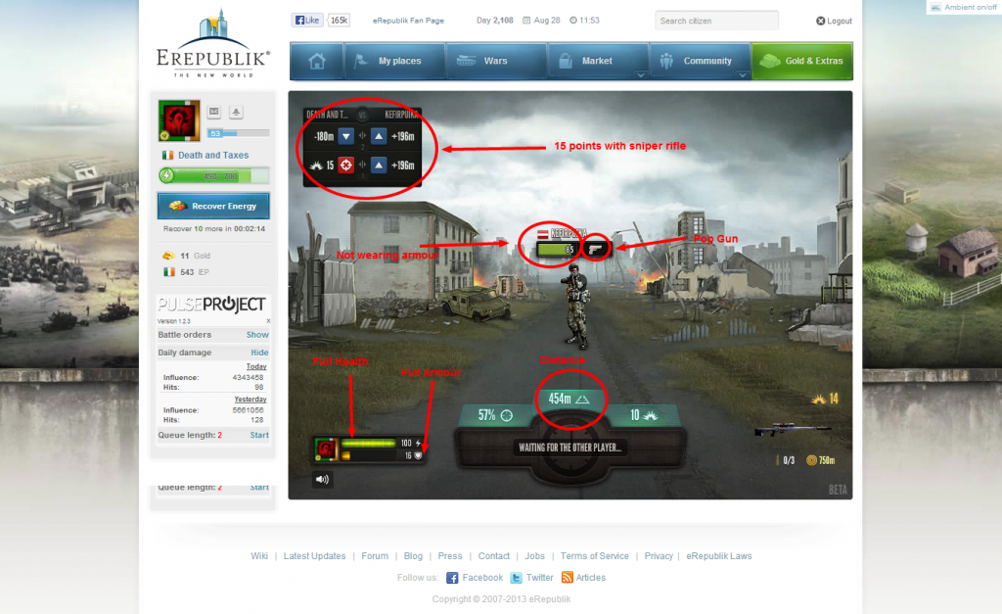Open the Blog link
Screen dimensions: 1002x614
[x=413, y=556]
